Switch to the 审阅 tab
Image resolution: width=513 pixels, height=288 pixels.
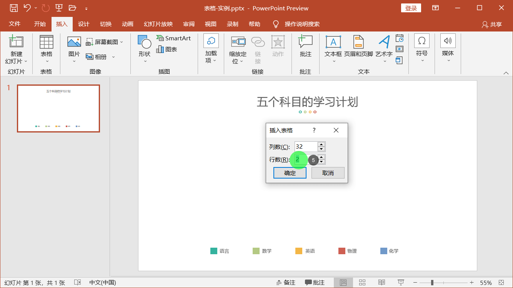point(189,24)
